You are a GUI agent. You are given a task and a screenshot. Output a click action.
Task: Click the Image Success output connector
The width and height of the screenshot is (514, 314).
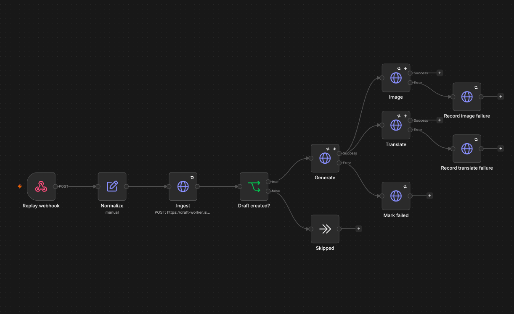pos(410,73)
